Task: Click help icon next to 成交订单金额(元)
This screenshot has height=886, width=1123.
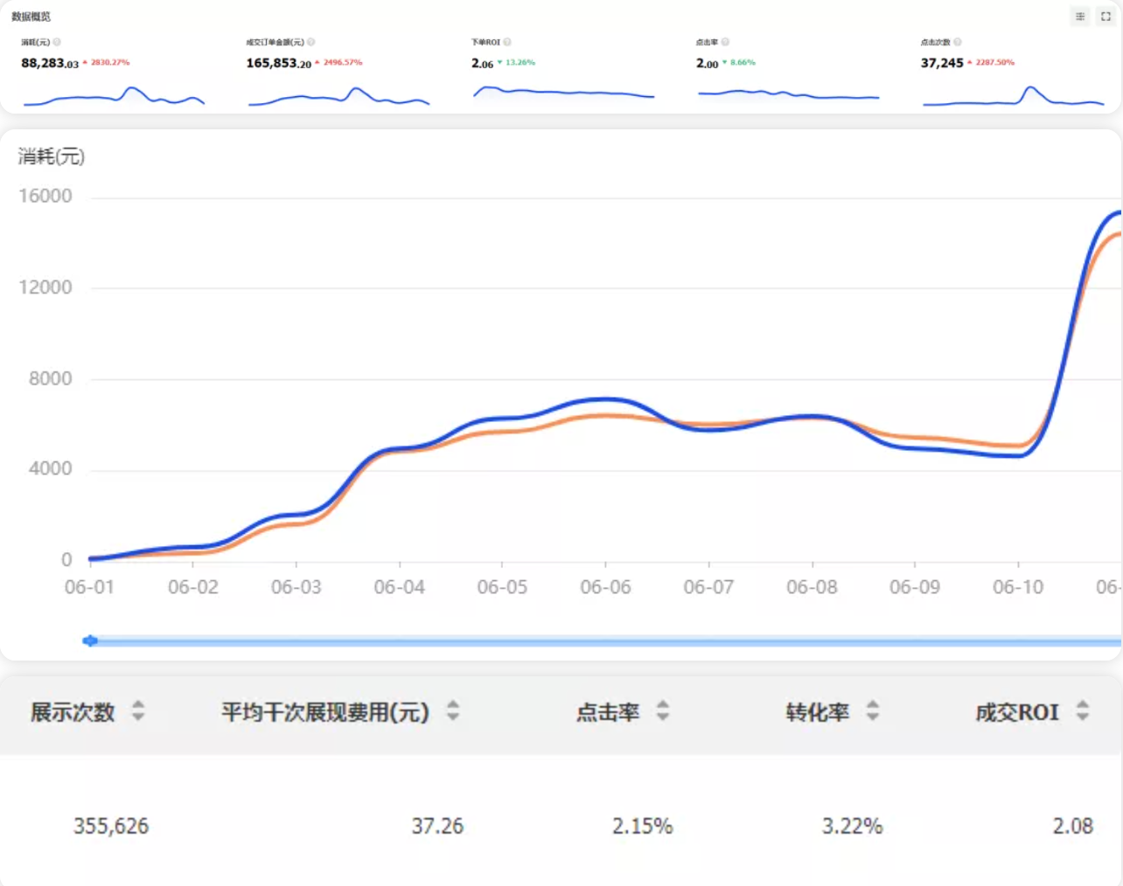Action: (311, 42)
